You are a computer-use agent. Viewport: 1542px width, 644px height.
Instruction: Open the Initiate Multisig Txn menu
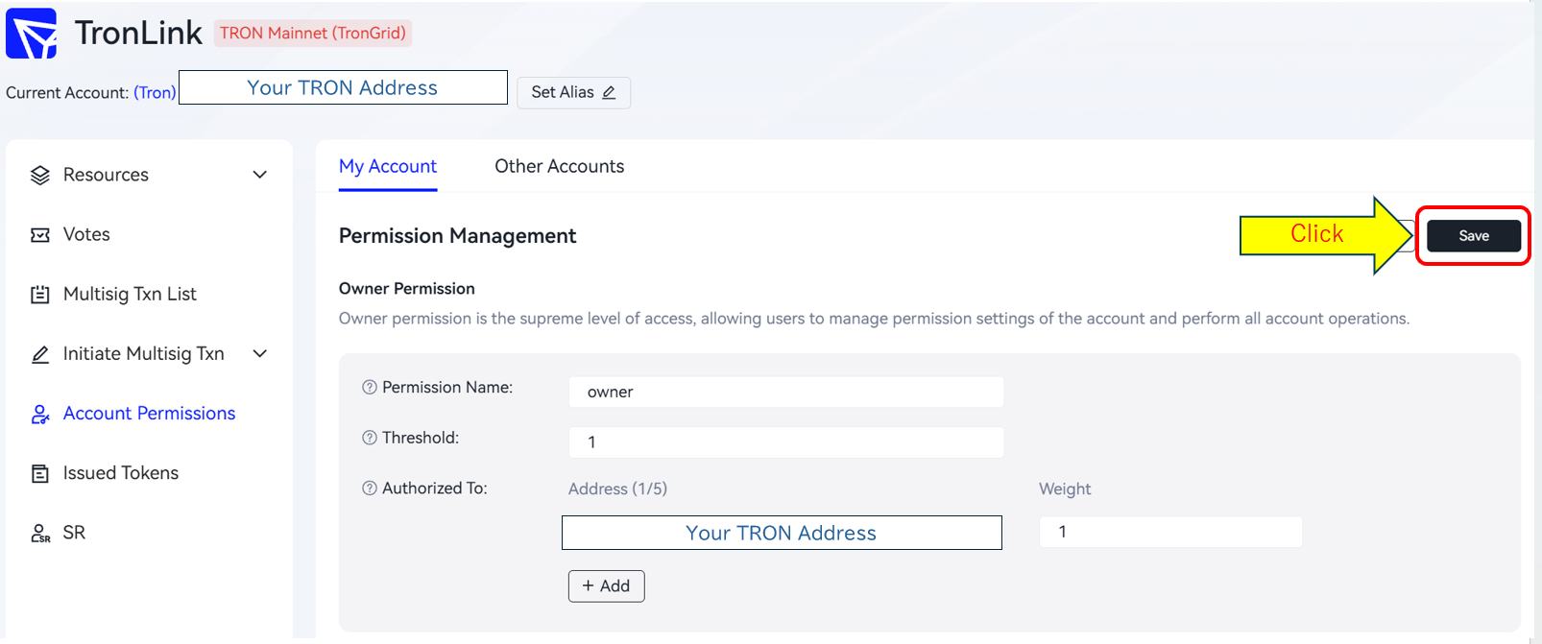pos(150,353)
